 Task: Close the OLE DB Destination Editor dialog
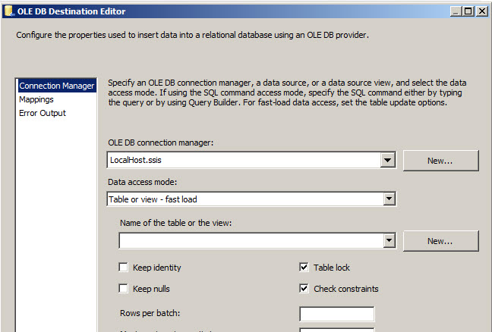point(481,11)
